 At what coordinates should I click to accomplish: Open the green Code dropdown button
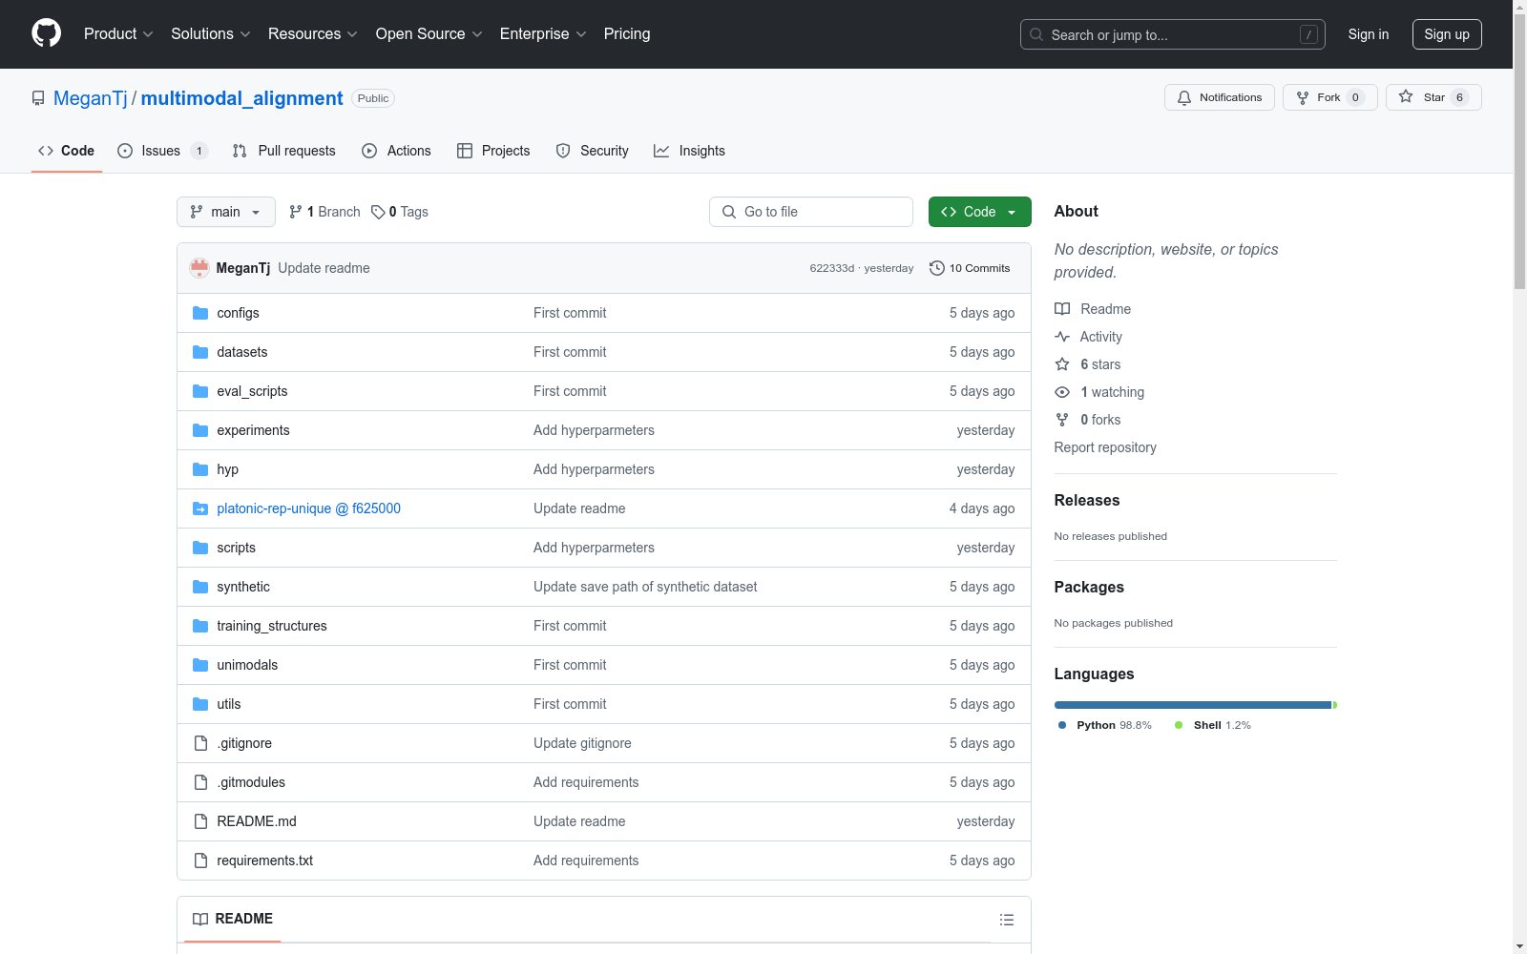tap(979, 212)
